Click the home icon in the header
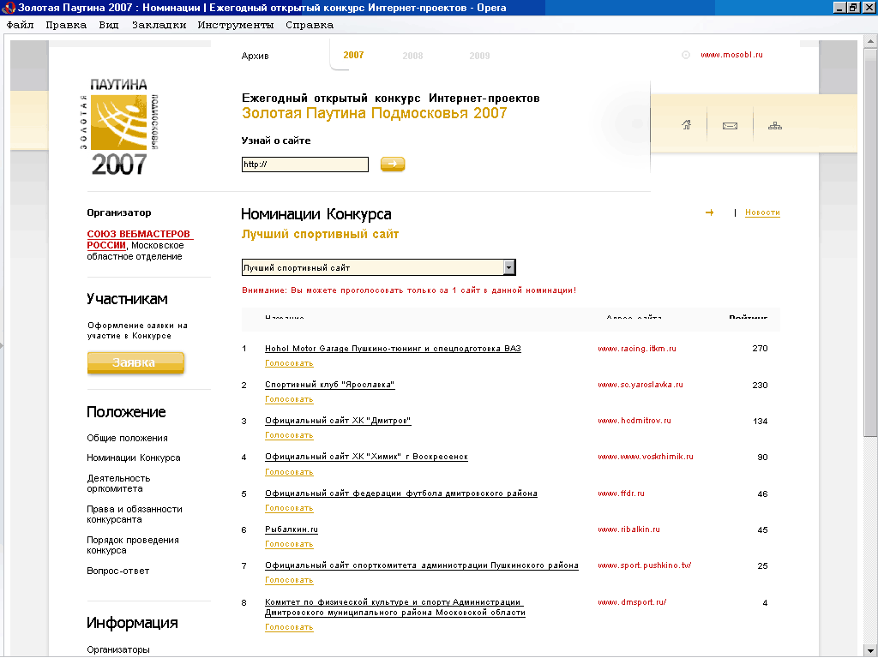Viewport: 878px width, 658px height. pyautogui.click(x=686, y=126)
